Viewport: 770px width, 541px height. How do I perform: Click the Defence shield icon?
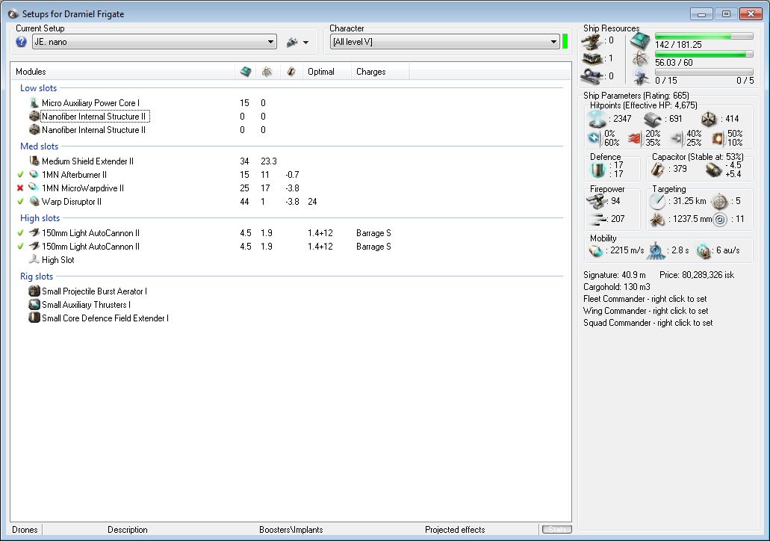pos(597,170)
